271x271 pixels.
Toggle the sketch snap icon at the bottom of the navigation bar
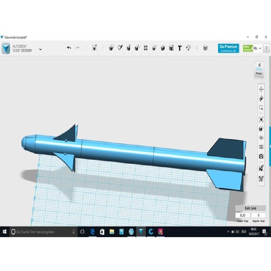pyautogui.click(x=261, y=179)
